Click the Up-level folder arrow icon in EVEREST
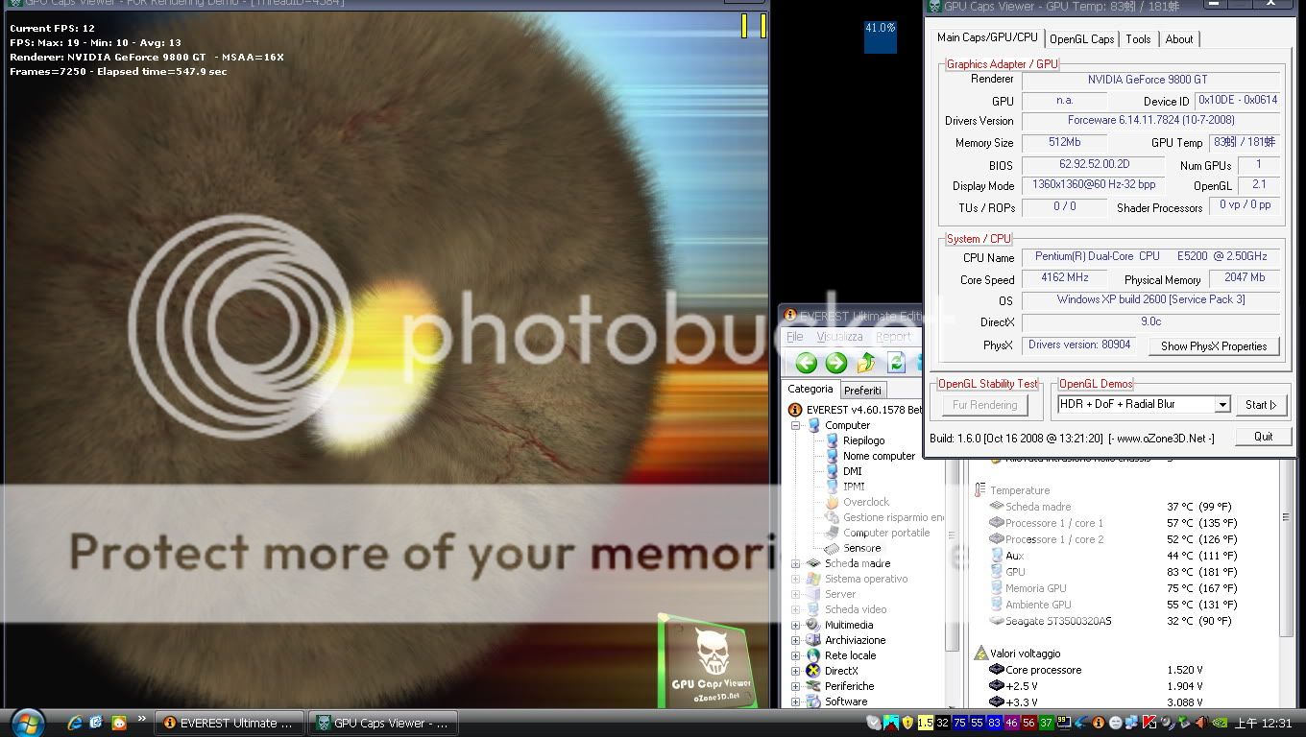The height and width of the screenshot is (737, 1306). click(x=866, y=363)
